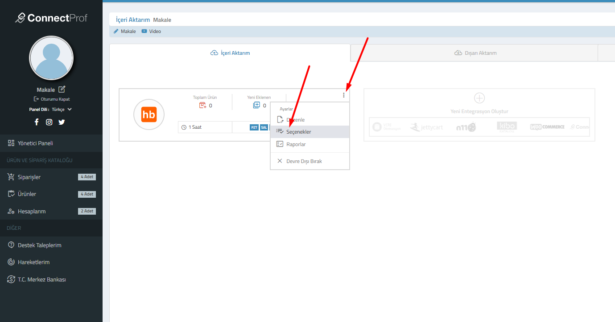Screen dimensions: 615x322
Task: Click the three-dot menu on integration card
Action: coord(343,95)
